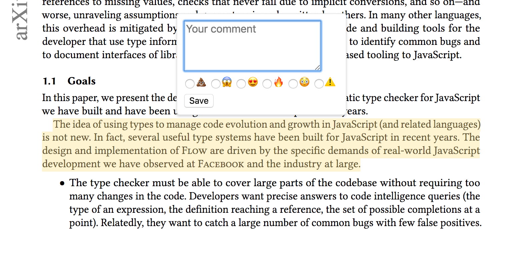Viewport: 519px width, 254px height.
Task: Click the word 'Facebook' in highlighted paragraph
Action: 221,164
